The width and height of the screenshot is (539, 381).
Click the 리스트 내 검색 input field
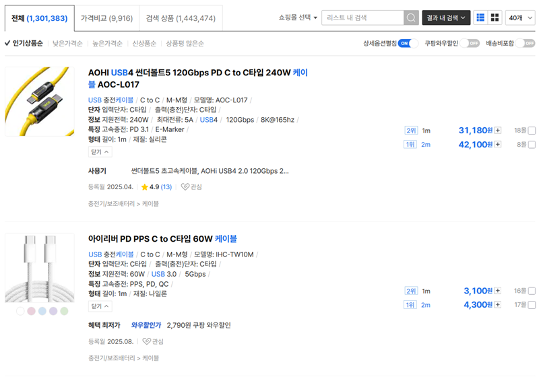pos(362,18)
